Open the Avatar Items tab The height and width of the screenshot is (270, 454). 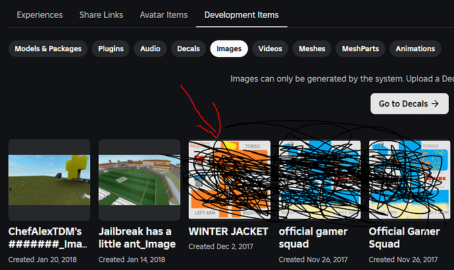pyautogui.click(x=164, y=14)
